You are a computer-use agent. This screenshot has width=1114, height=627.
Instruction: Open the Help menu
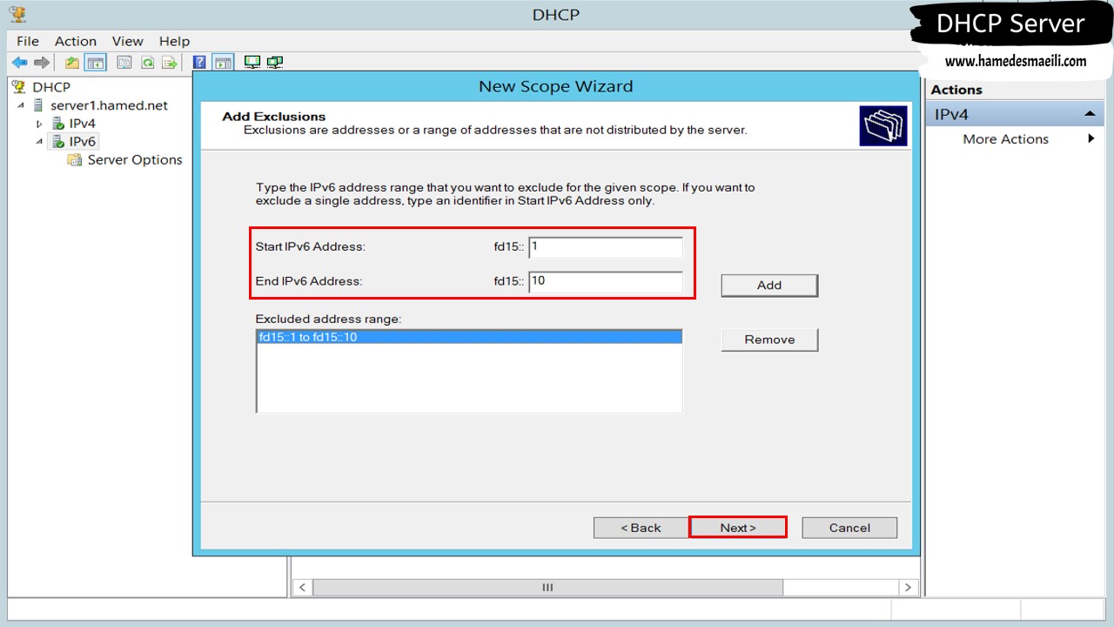tap(174, 41)
